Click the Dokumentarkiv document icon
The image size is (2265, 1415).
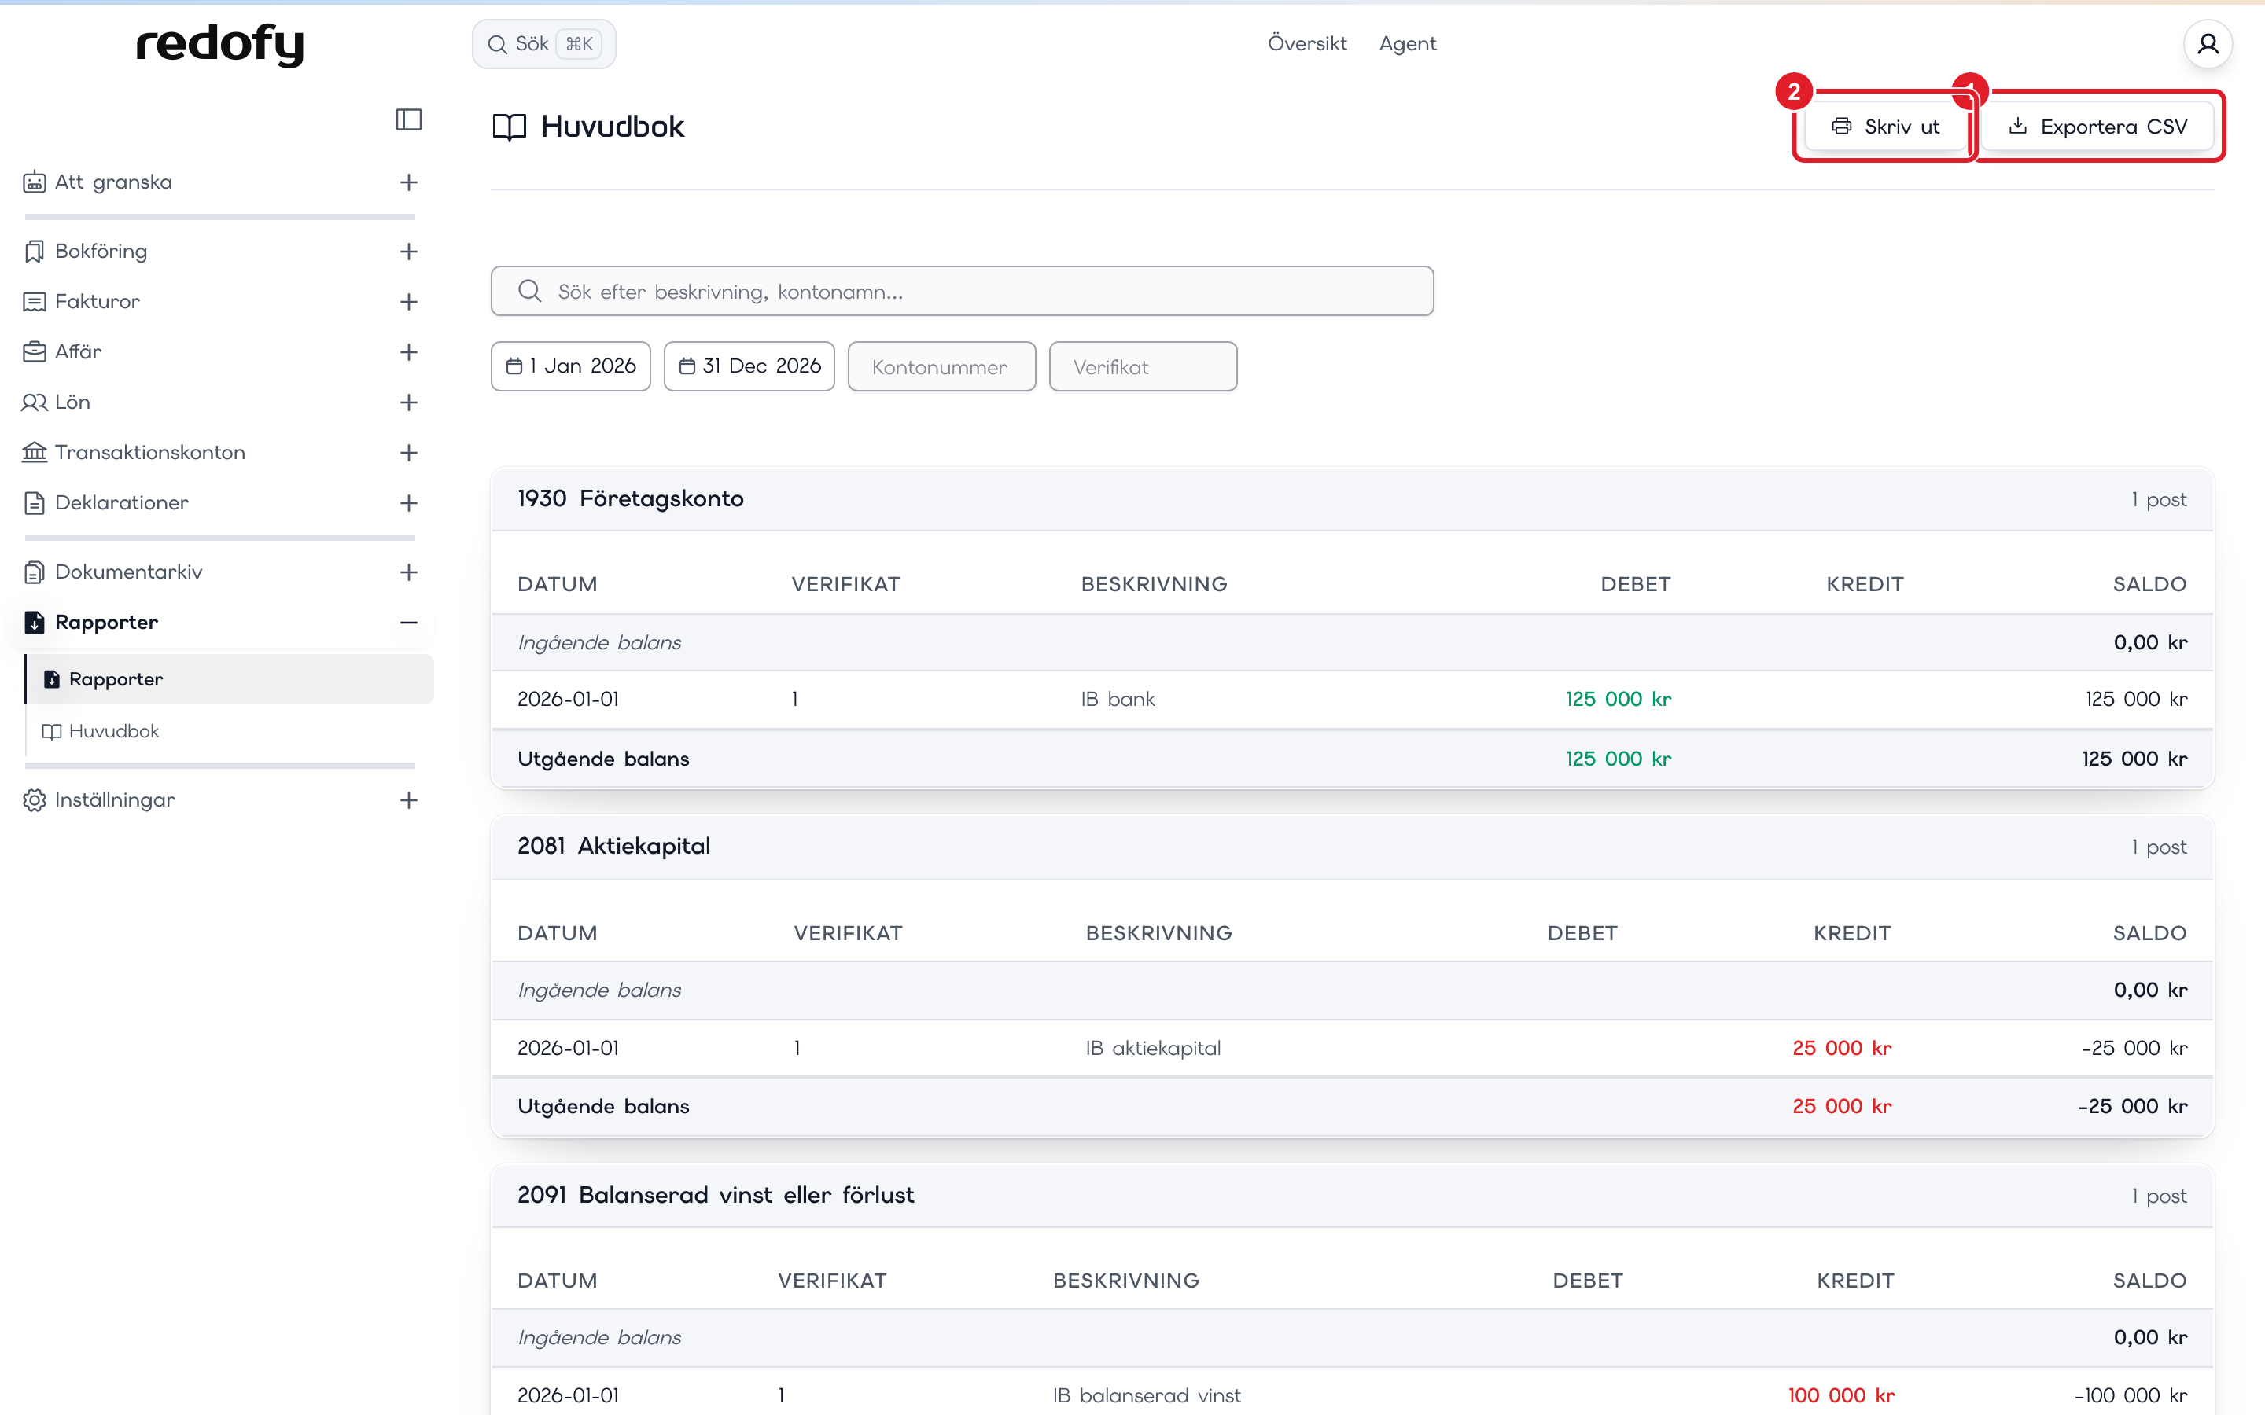pos(35,572)
